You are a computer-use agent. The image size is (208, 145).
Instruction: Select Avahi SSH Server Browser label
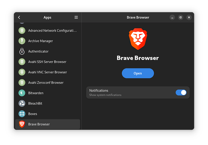tap(47, 62)
